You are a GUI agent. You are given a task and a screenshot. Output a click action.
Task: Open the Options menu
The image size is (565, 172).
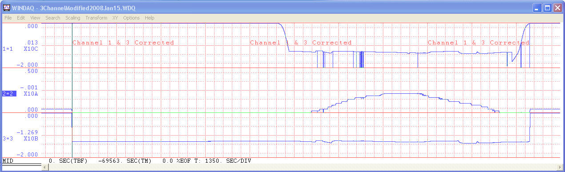131,18
